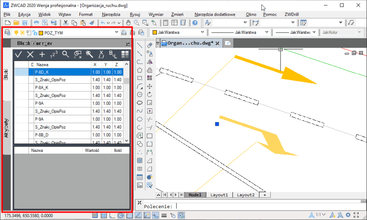Add a new layout with plus button
The width and height of the screenshot is (367, 220).
(x=265, y=195)
